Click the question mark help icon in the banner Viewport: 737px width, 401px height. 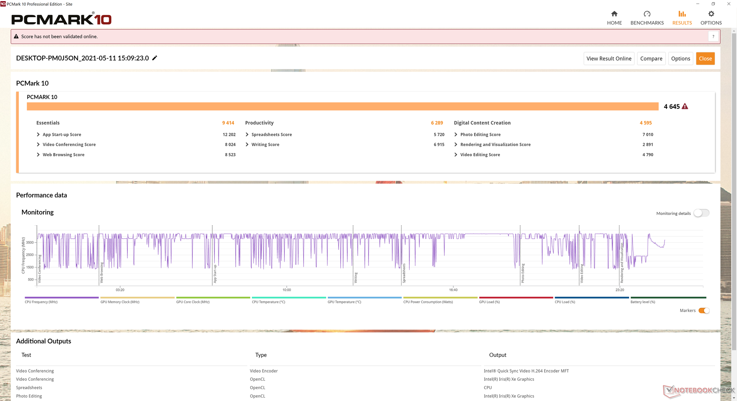coord(713,36)
